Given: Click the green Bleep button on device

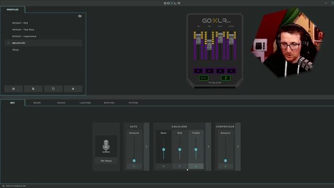Looking at the screenshot, I should tap(204, 78).
